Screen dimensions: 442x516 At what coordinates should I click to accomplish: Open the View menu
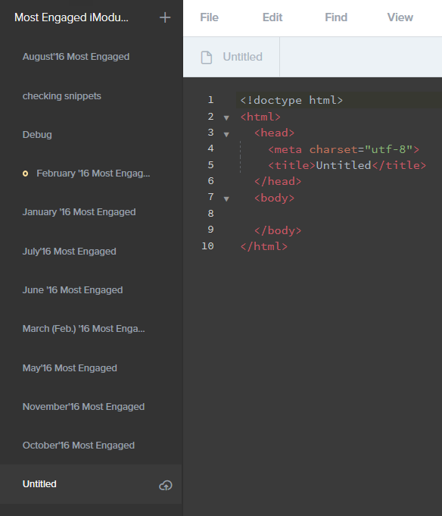point(400,17)
